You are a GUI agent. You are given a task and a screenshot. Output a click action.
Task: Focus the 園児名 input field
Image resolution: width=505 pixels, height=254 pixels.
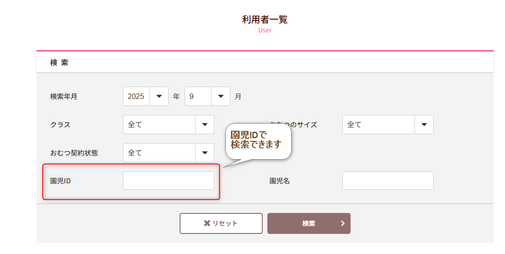click(x=388, y=181)
